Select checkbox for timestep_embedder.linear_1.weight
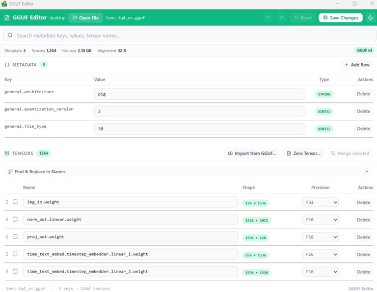This screenshot has height=292, width=377. click(15, 254)
